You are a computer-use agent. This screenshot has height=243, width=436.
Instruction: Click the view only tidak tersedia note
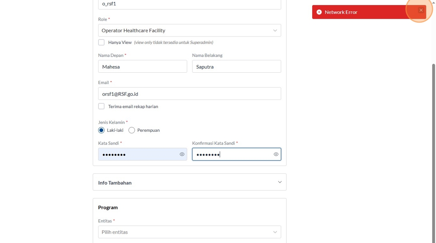(x=174, y=42)
